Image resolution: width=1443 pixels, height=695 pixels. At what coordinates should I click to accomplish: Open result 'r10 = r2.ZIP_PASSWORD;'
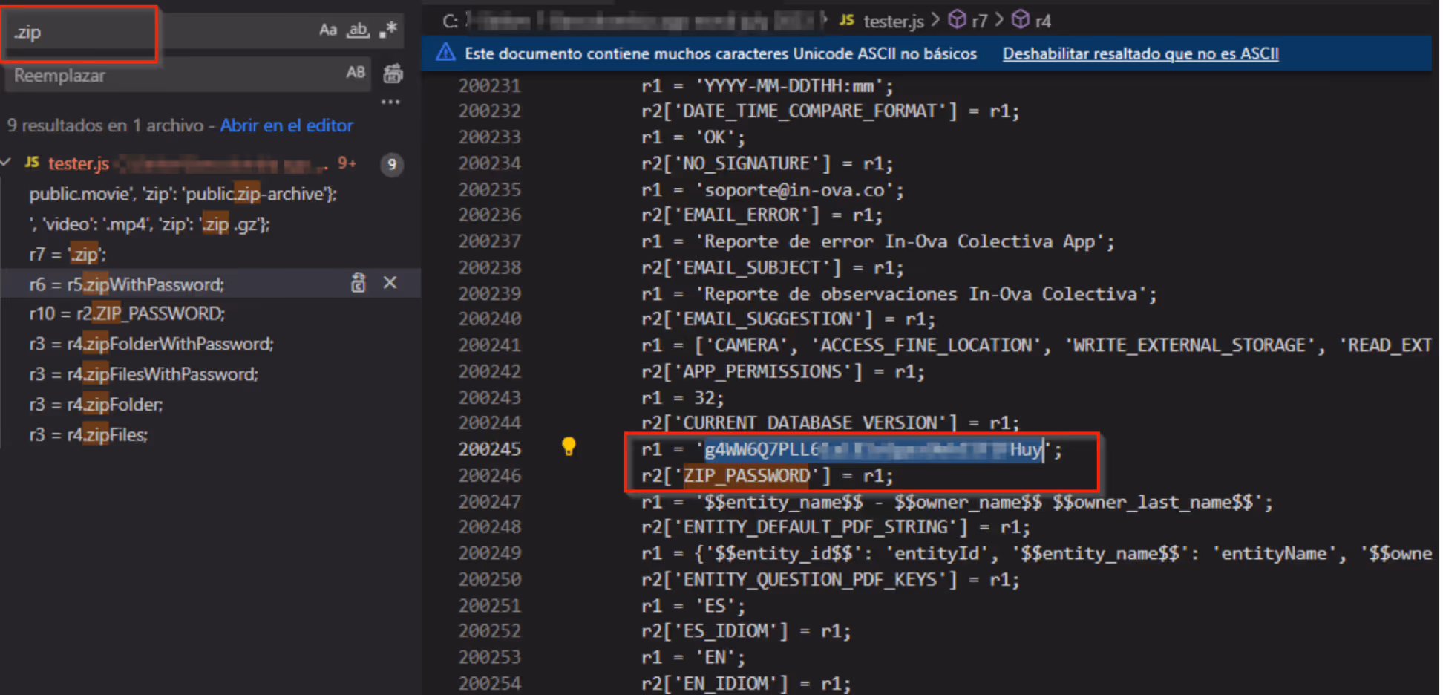(x=127, y=314)
